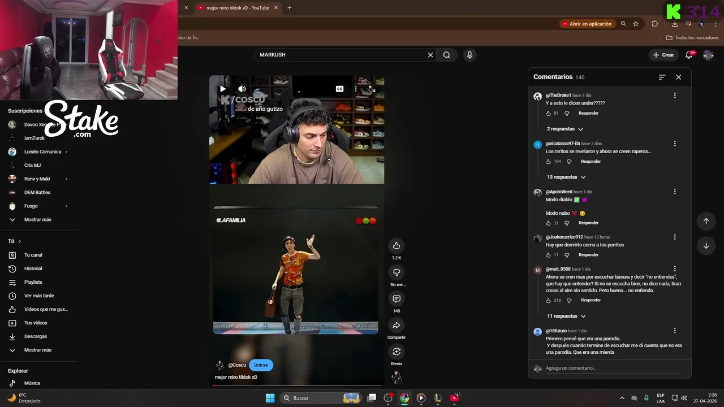This screenshot has height=407, width=724.
Task: Like the short with thumbs up
Action: click(397, 245)
